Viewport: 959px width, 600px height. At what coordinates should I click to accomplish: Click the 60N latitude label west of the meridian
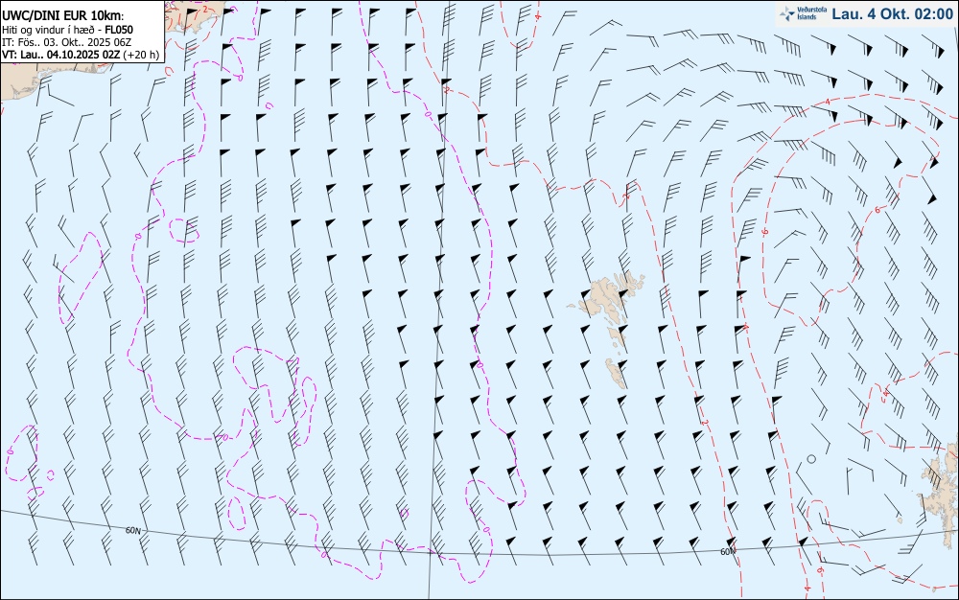[x=132, y=530]
